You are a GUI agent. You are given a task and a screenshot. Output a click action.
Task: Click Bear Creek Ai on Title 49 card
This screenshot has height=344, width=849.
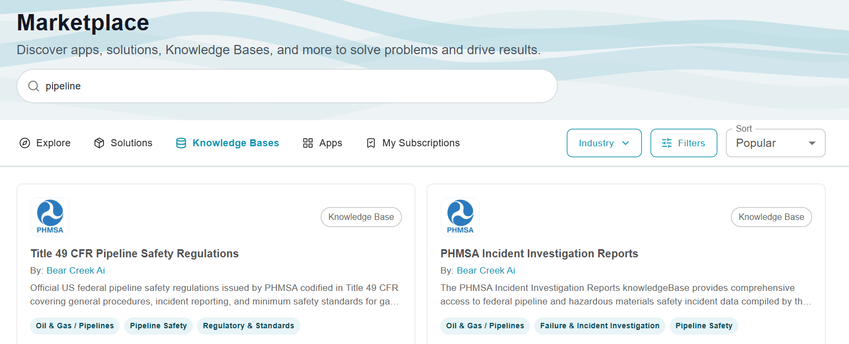[x=76, y=270]
